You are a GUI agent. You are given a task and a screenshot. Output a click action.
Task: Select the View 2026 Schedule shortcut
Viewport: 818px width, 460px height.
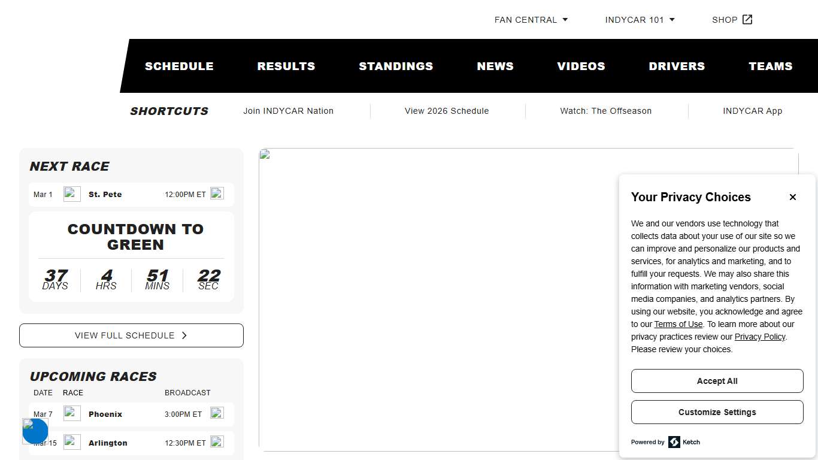coord(447,111)
